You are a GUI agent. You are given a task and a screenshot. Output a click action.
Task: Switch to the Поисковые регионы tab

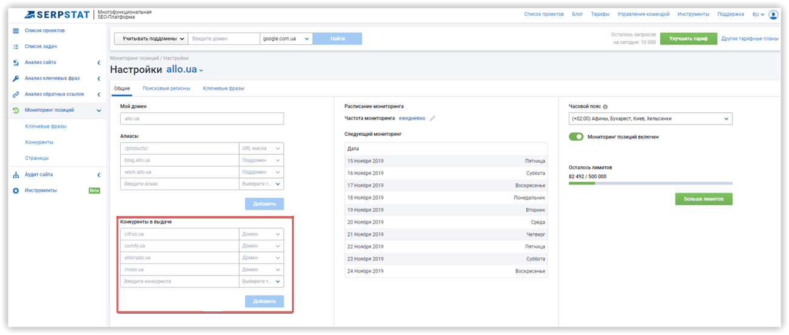point(166,89)
